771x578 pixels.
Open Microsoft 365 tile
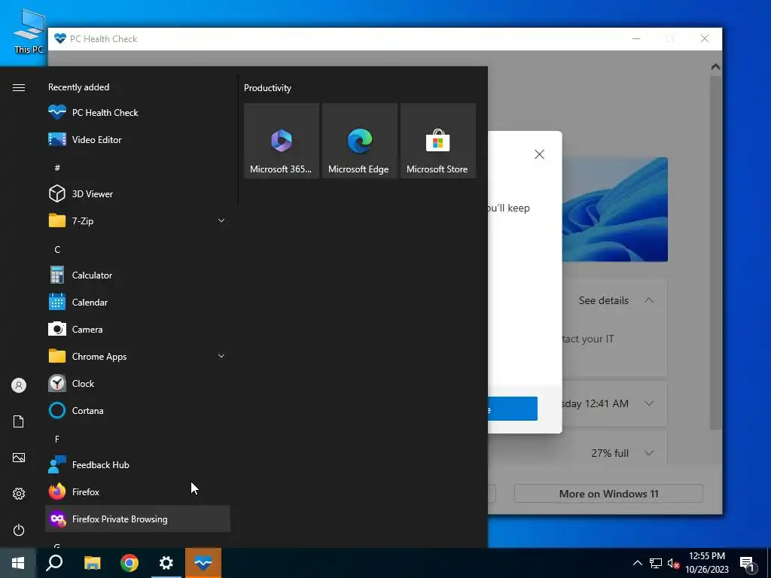tap(282, 141)
